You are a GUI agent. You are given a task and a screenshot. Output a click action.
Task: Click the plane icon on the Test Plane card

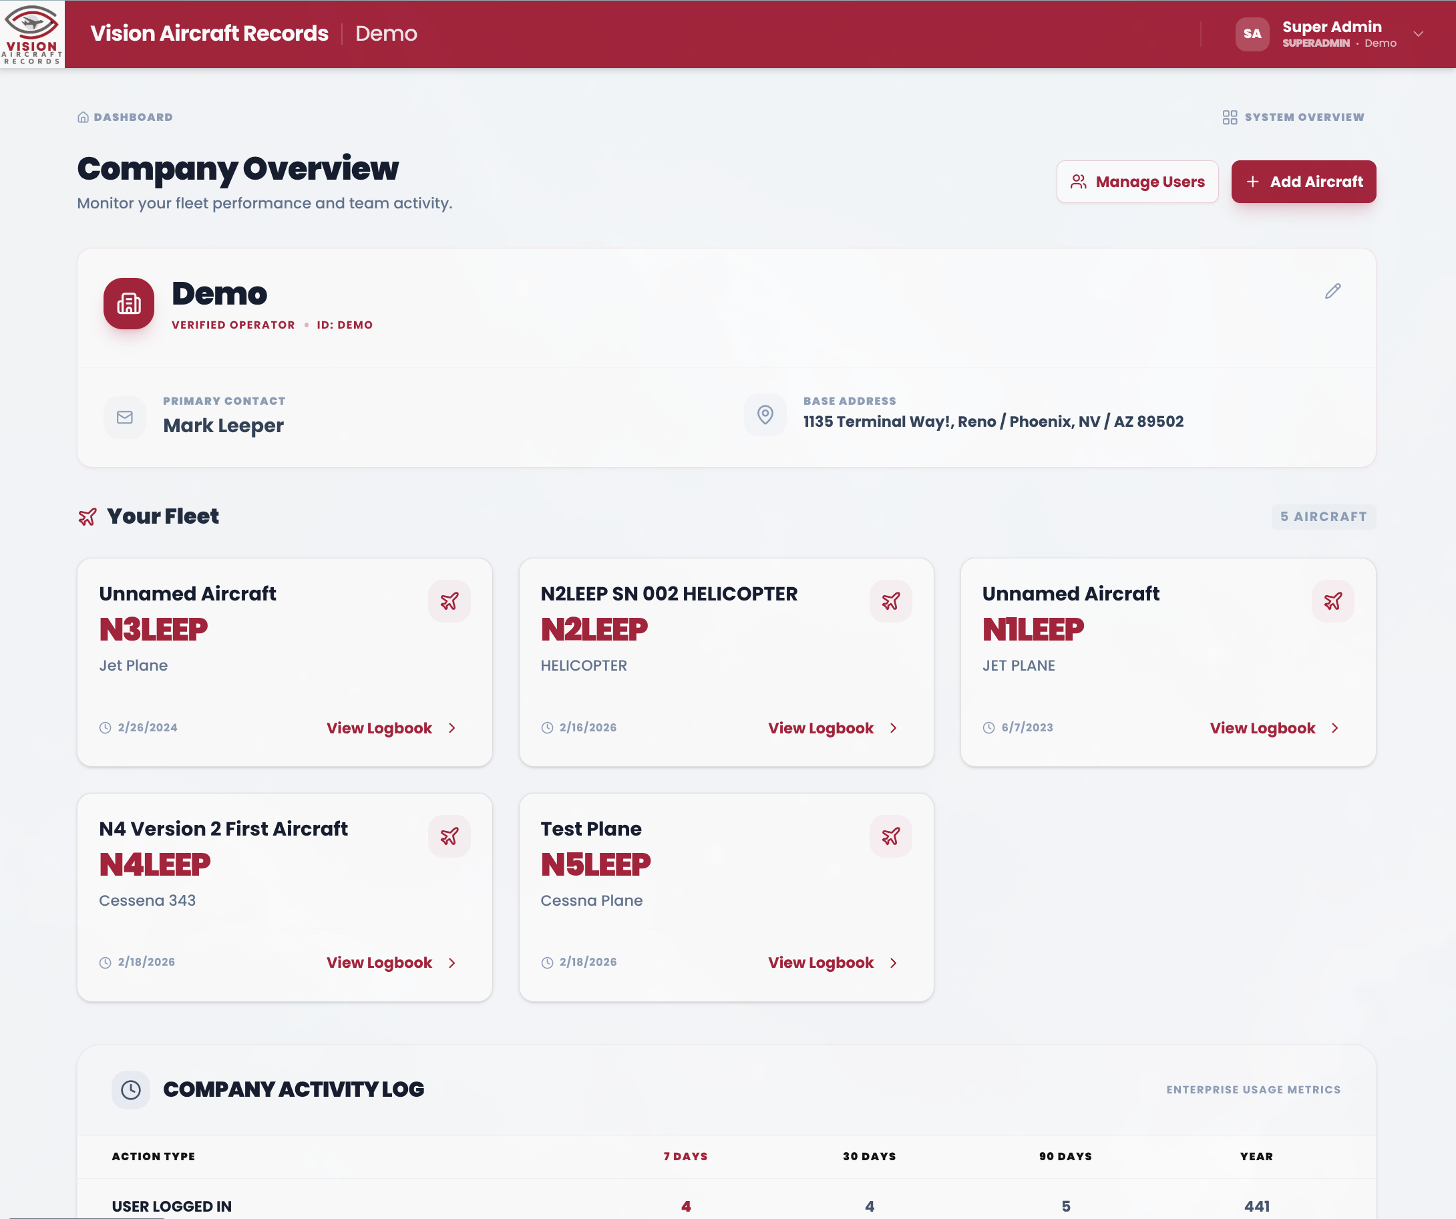click(x=890, y=836)
